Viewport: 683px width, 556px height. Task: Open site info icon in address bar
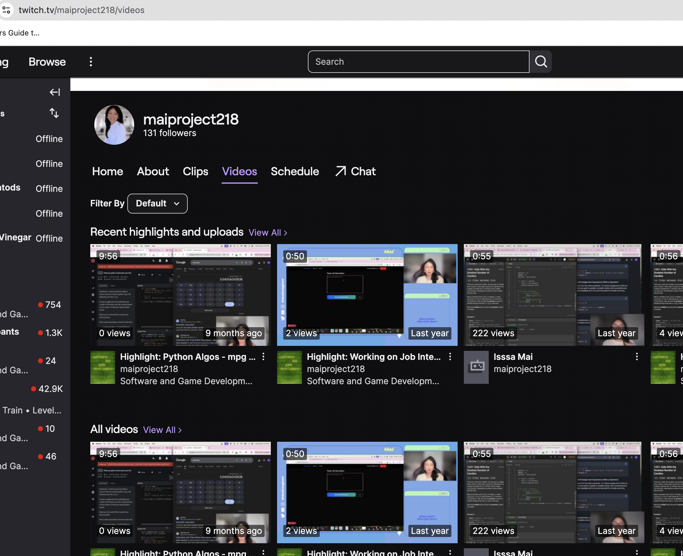pos(7,10)
